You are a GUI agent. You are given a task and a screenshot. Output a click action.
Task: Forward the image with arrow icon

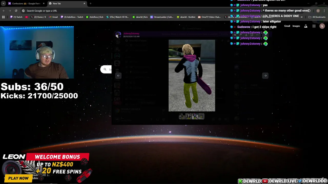click(241, 35)
